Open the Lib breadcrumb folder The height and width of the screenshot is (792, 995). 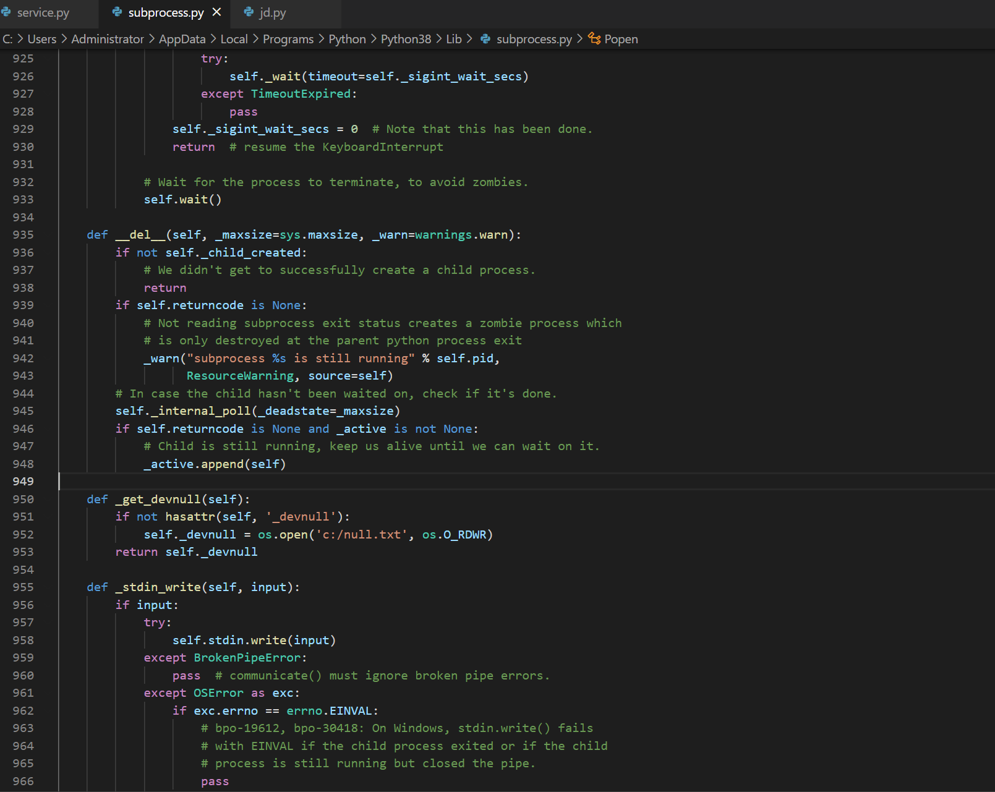point(454,39)
